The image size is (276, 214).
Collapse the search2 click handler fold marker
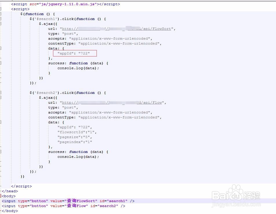pos(1,93)
